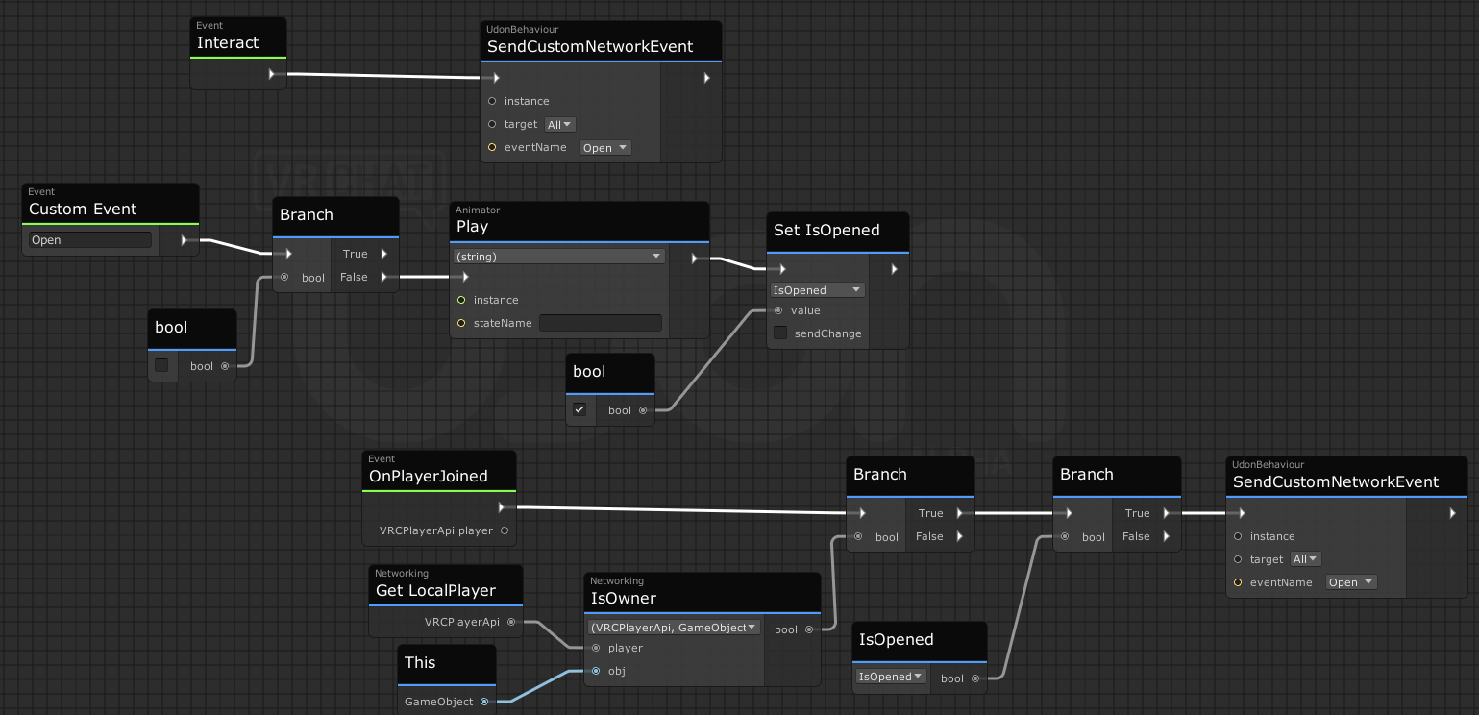This screenshot has height=715, width=1479.
Task: Open the (string) overload dropdown on the Play node
Action: click(x=559, y=257)
